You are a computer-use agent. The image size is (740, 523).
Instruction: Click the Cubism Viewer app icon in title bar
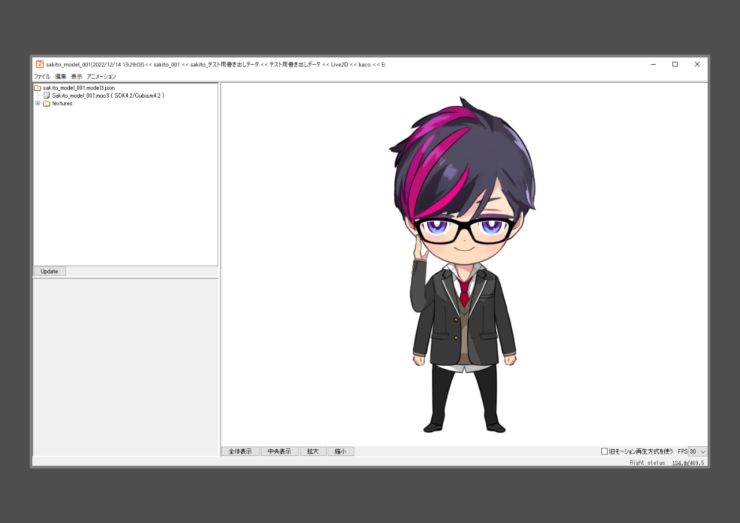[x=40, y=64]
